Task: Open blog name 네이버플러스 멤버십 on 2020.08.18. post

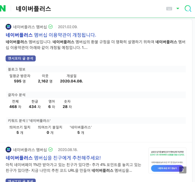Action: tap(30, 150)
